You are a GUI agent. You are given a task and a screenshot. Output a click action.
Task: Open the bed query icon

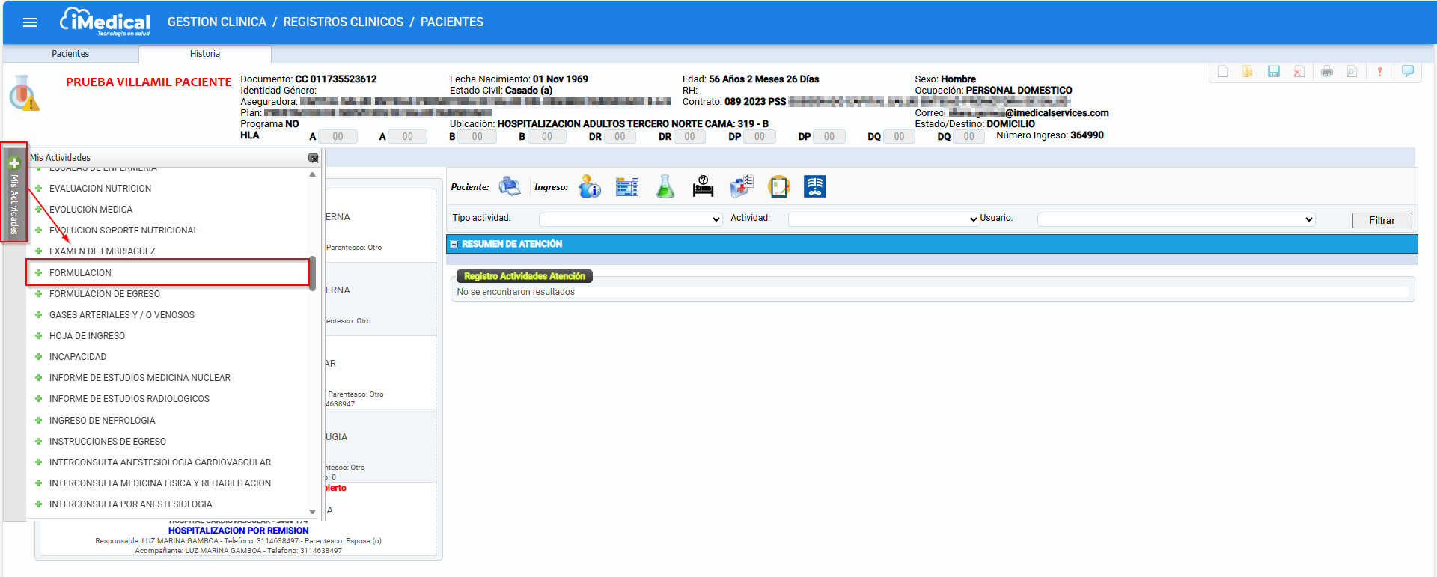coord(703,186)
